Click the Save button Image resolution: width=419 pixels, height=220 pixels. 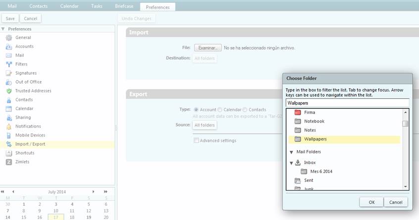[x=10, y=18]
